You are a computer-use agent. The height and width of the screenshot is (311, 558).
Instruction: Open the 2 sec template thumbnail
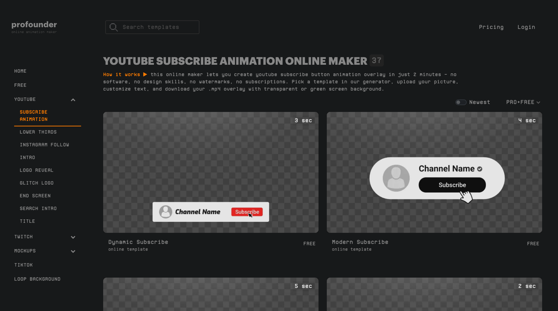[x=434, y=294]
